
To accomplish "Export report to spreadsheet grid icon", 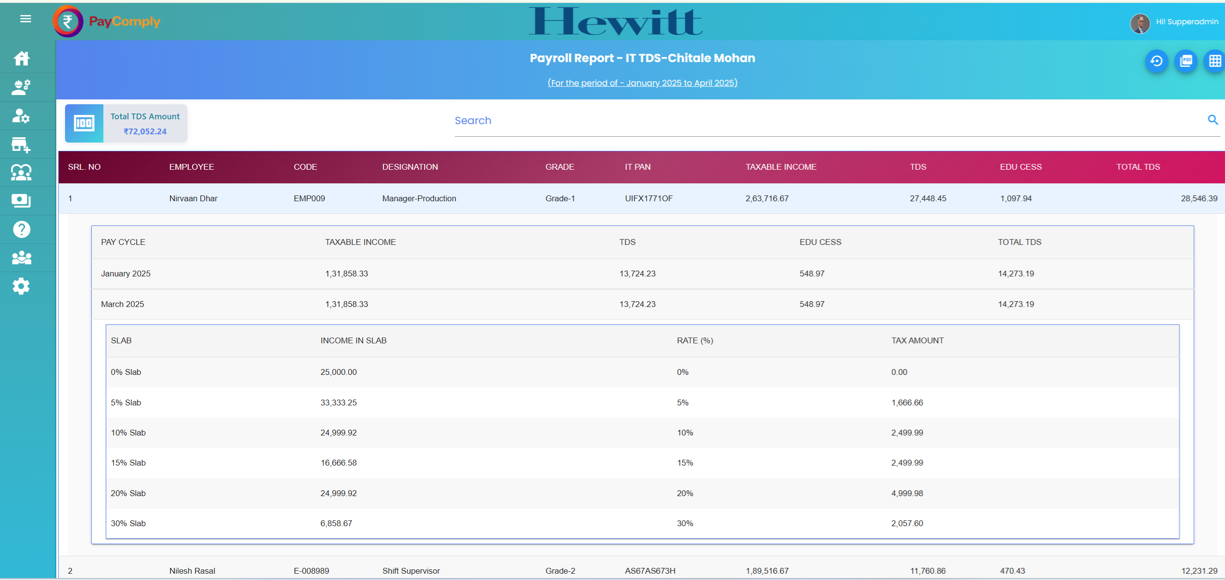I will 1214,61.
